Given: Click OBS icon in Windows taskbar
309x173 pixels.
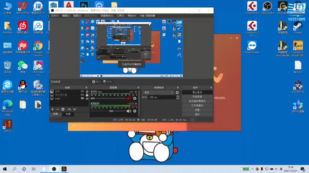Looking at the screenshot, I should pos(54,169).
